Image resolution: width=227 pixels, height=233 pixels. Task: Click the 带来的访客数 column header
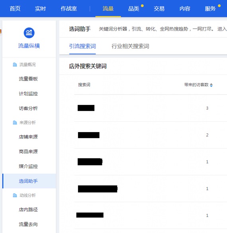pos(196,85)
